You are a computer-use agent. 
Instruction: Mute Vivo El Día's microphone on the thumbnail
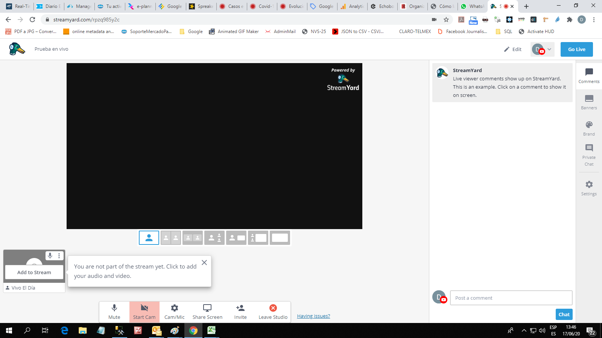(x=50, y=256)
